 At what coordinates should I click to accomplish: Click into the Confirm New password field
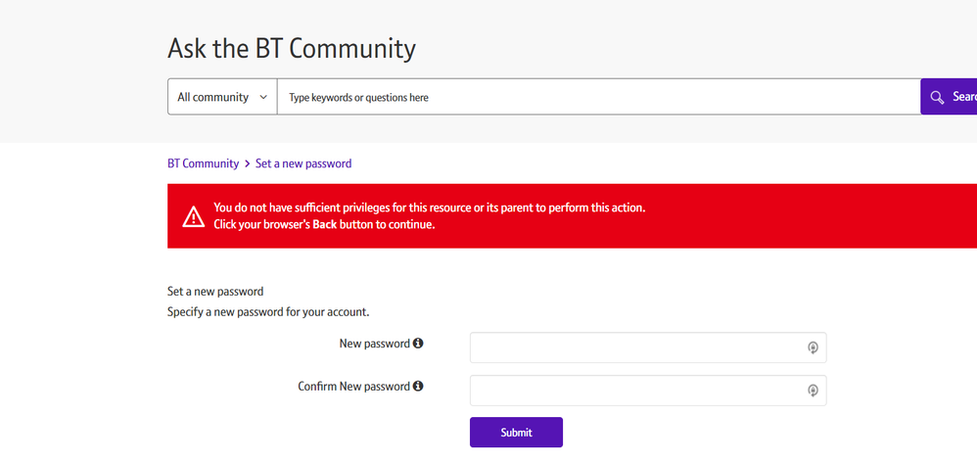pos(636,391)
